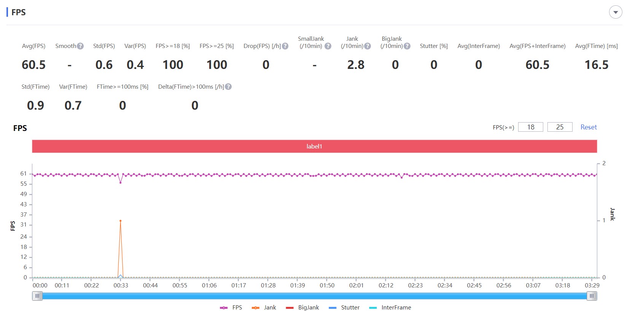The image size is (630, 311).
Task: Open the help icon beside Jank (/10min)
Action: tap(367, 46)
